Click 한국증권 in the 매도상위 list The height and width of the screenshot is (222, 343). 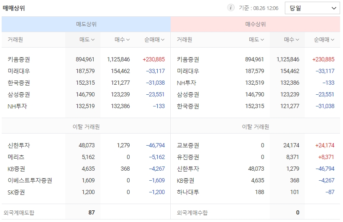click(x=19, y=83)
